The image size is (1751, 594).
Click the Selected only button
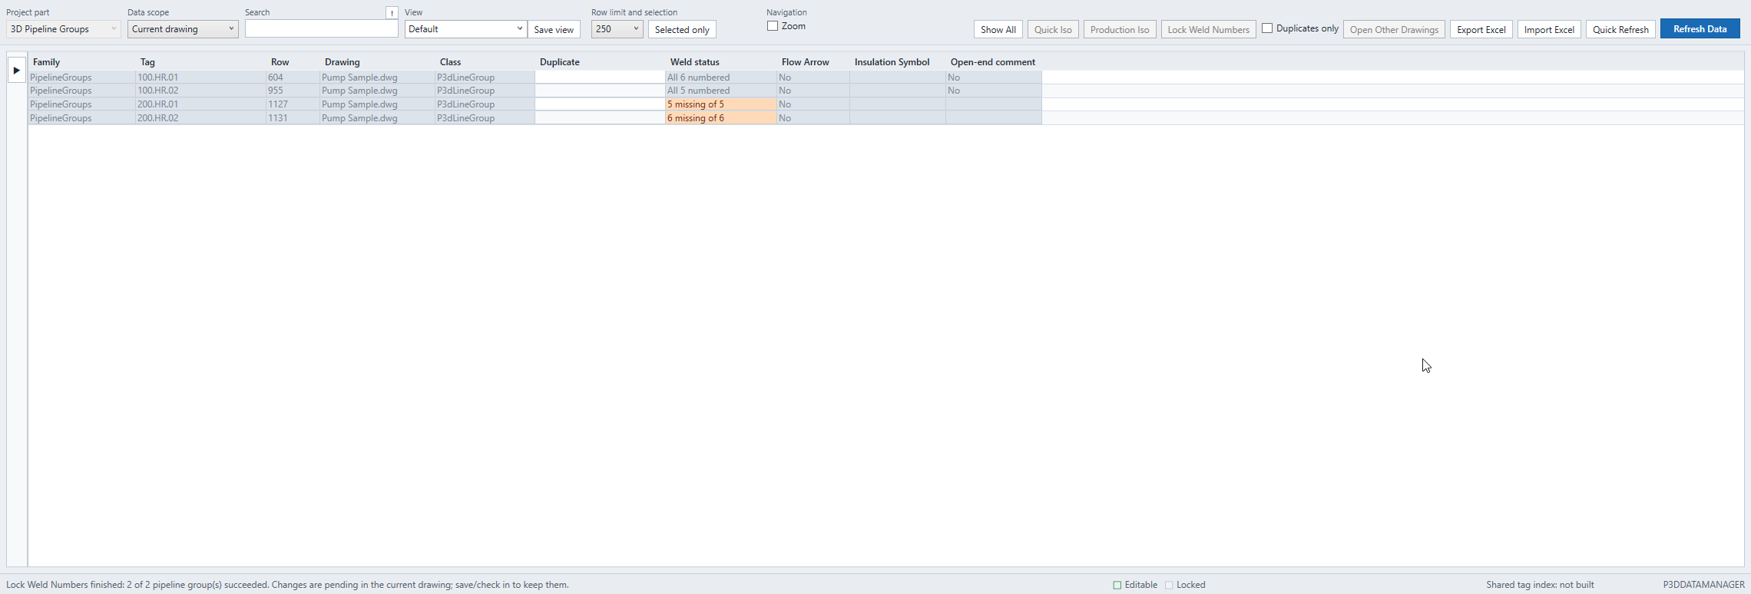point(682,29)
